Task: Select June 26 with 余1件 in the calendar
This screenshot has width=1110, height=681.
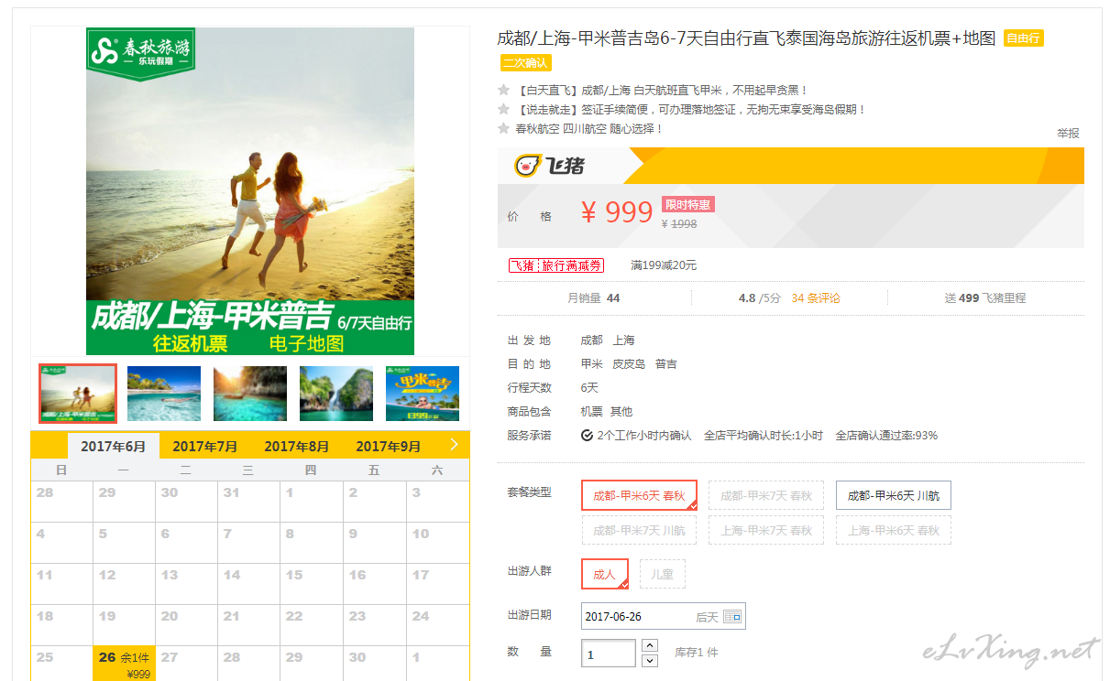Action: point(124,665)
